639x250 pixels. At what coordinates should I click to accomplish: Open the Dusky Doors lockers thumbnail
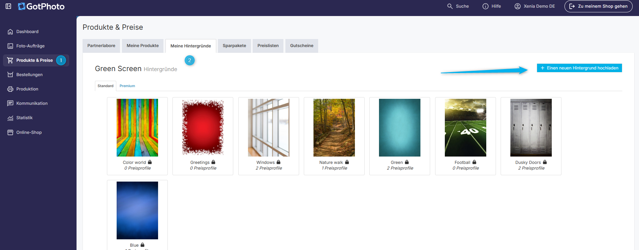click(531, 128)
